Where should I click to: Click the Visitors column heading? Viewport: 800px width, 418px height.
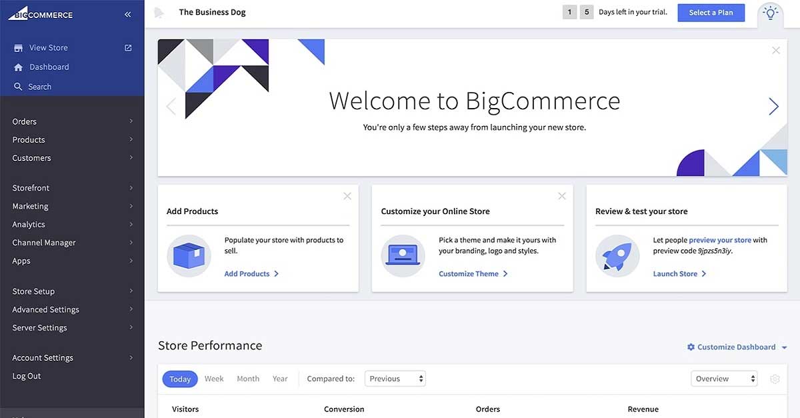pos(185,409)
